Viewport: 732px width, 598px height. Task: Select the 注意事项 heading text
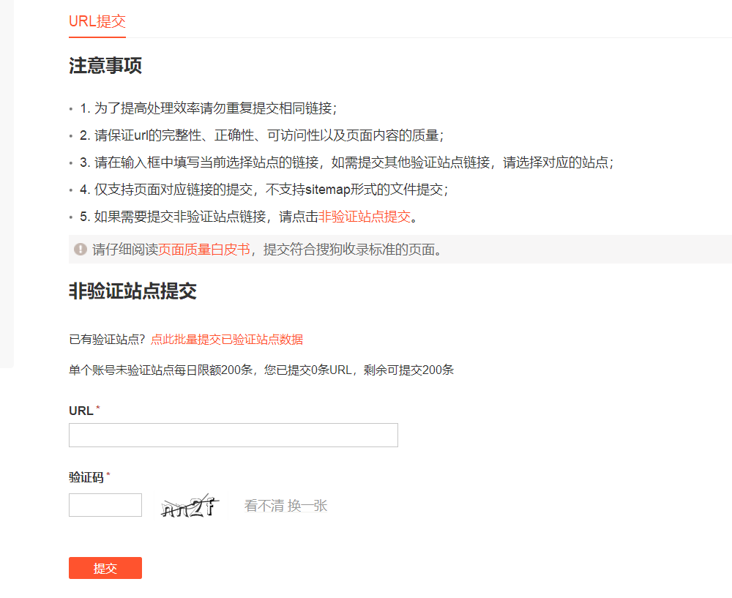(105, 65)
